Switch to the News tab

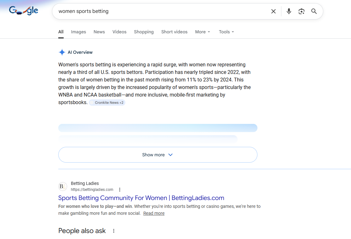click(x=99, y=32)
